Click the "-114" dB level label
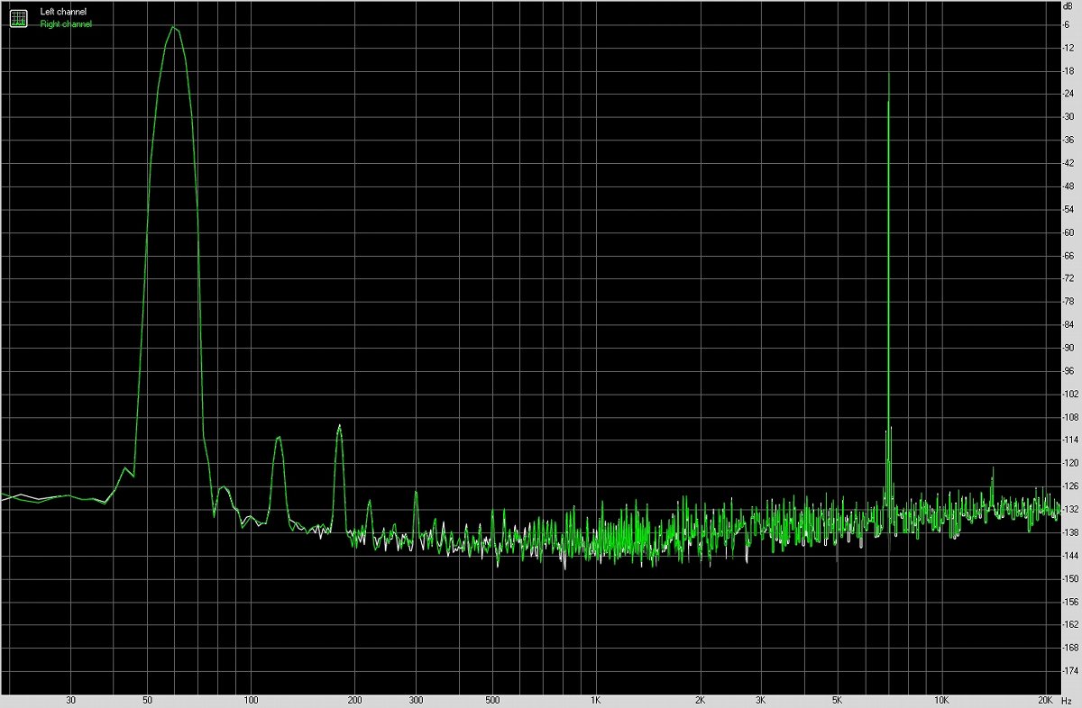The image size is (1082, 708). (x=1070, y=440)
